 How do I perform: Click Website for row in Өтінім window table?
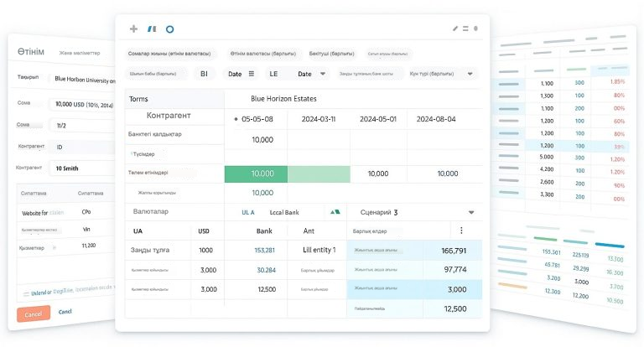click(x=65, y=213)
